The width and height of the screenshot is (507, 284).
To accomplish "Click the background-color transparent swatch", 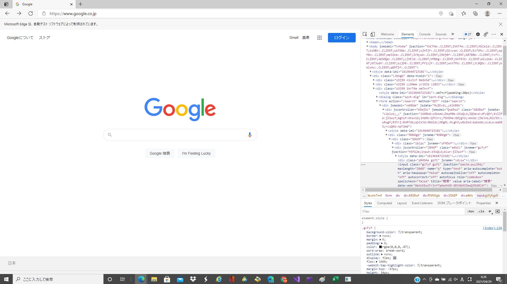I will pos(400,232).
